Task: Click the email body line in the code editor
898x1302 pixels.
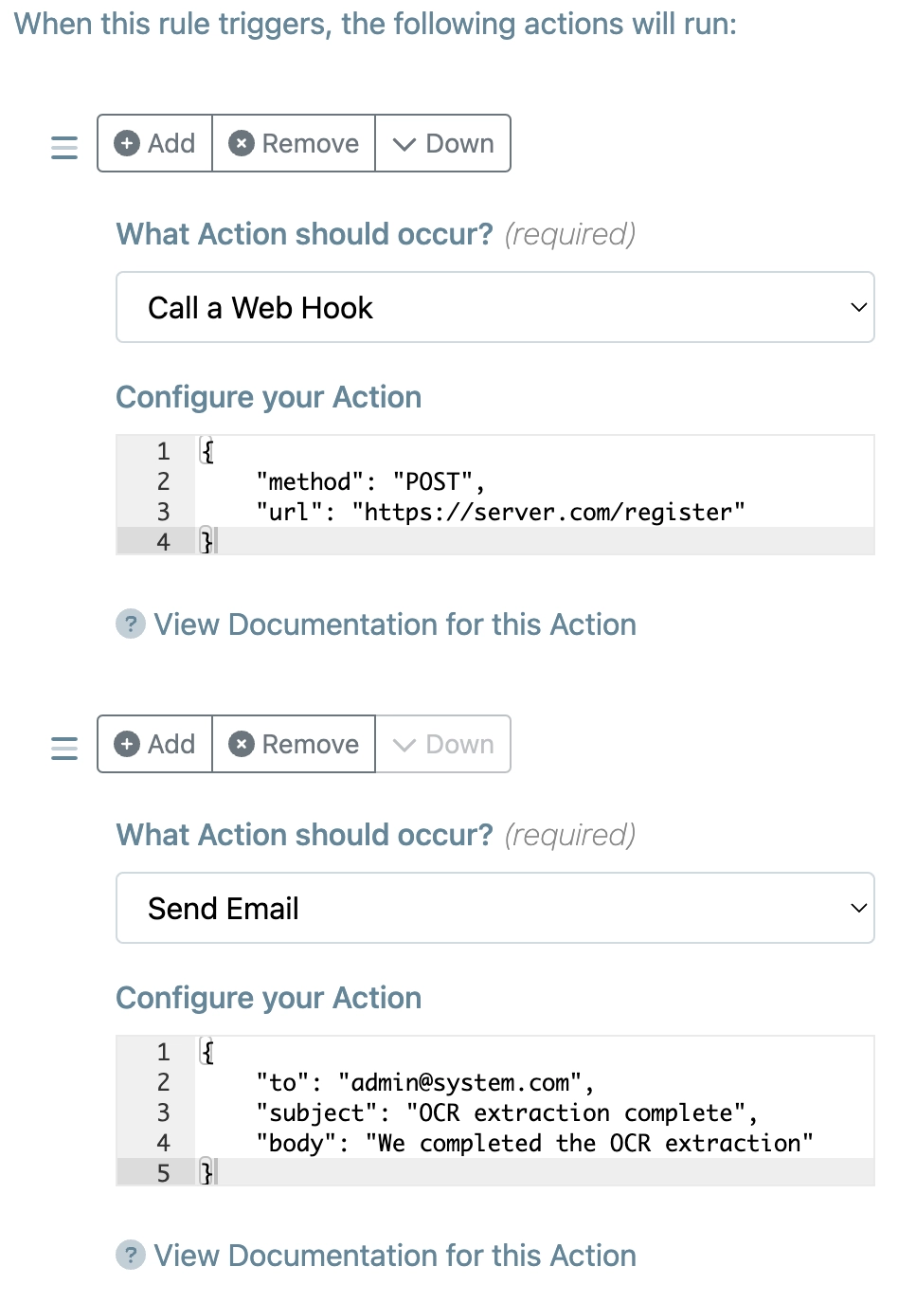Action: (534, 1143)
